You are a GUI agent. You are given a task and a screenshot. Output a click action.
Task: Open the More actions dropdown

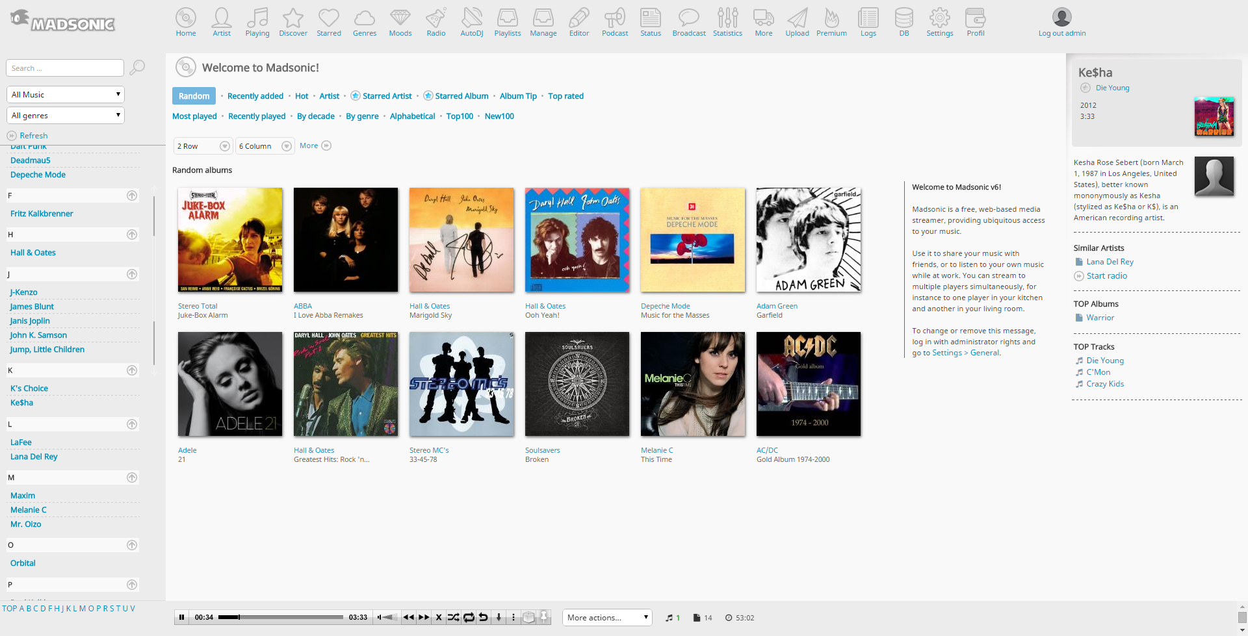(x=607, y=618)
